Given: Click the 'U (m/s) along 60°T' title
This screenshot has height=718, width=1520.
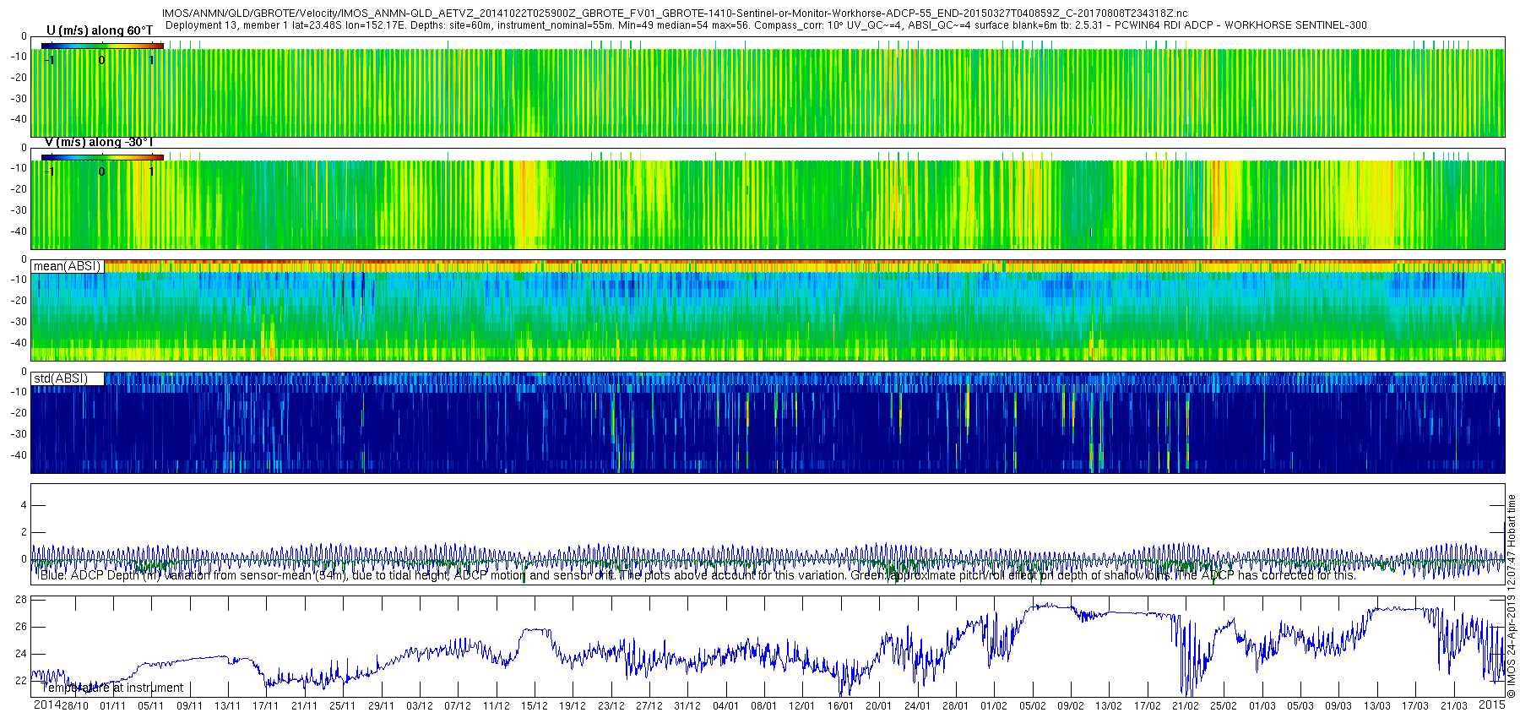Looking at the screenshot, I should tap(100, 30).
